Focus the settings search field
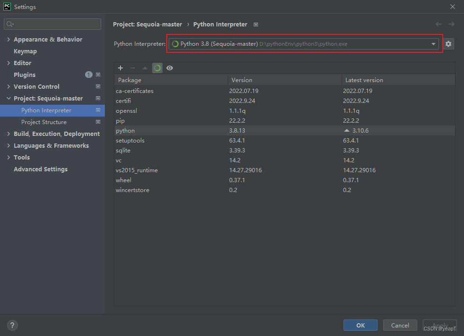 click(52, 24)
